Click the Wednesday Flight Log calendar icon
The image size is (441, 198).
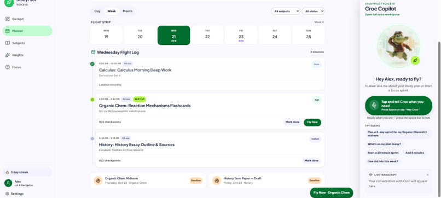[93, 52]
